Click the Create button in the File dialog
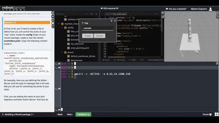This screenshot has height=123, width=219. [x=88, y=36]
